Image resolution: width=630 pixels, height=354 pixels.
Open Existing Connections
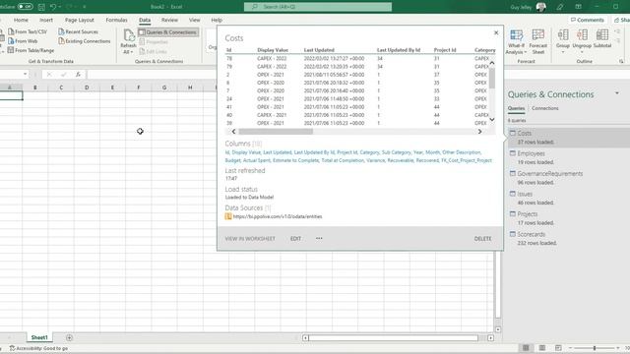[85, 41]
